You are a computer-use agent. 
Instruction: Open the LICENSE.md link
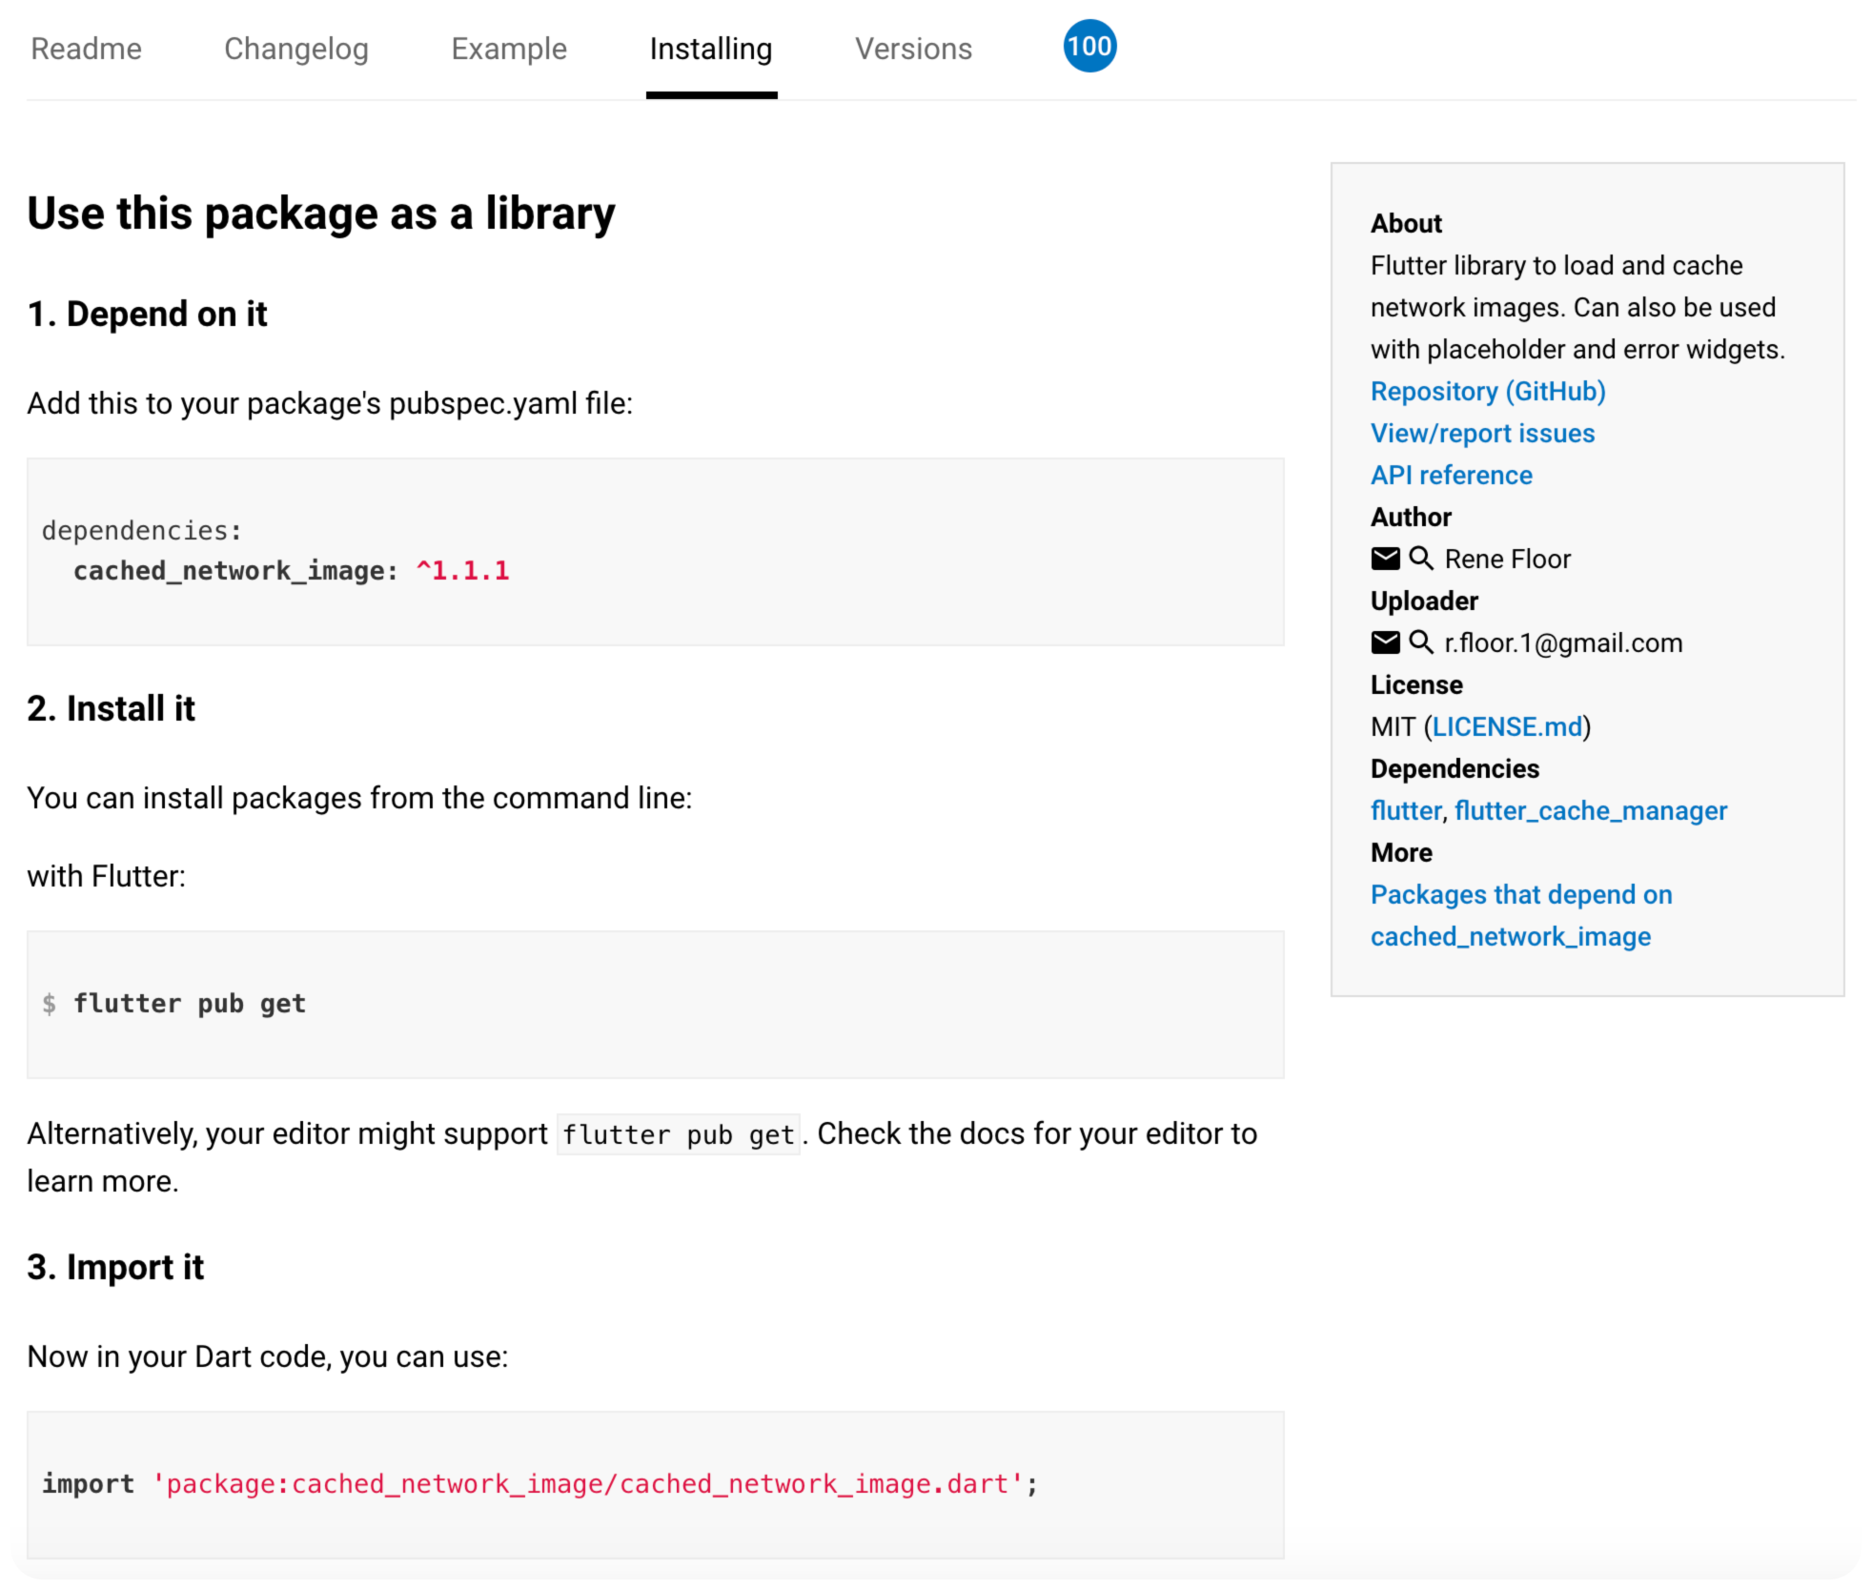click(x=1506, y=727)
